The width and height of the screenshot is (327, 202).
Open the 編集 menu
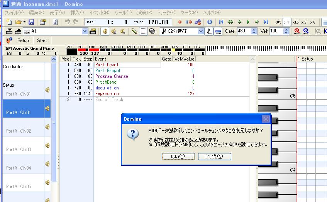pos(37,13)
